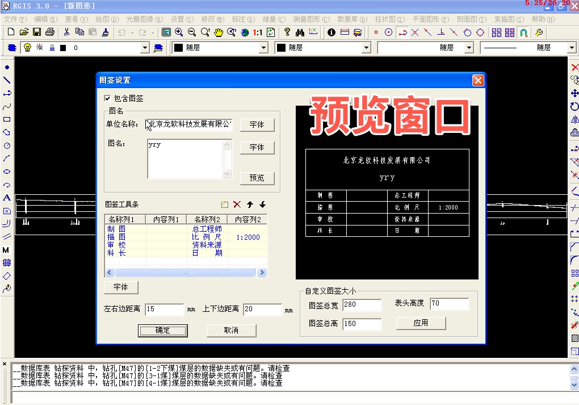Image resolution: width=579 pixels, height=405 pixels.
Task: Move the row down with the down arrow
Action: (262, 204)
